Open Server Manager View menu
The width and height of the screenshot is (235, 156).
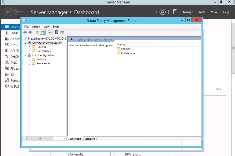click(214, 12)
